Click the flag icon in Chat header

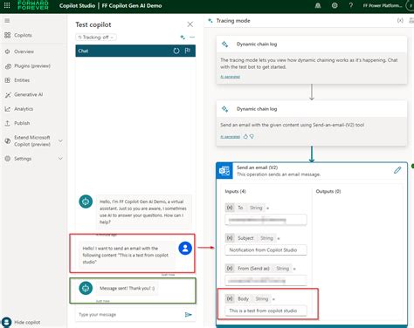(x=188, y=51)
